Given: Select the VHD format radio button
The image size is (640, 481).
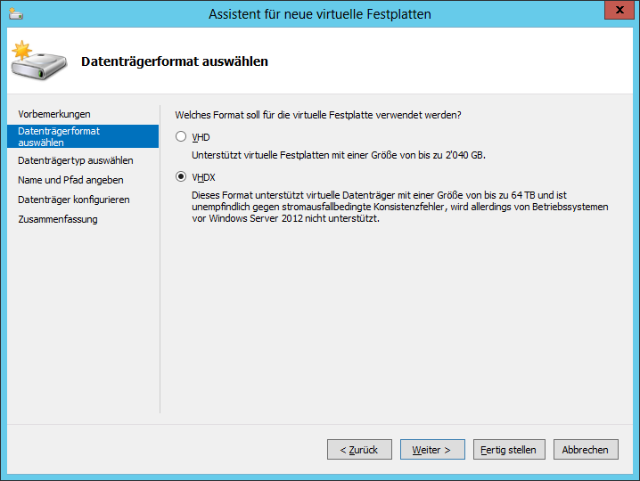Looking at the screenshot, I should 181,137.
